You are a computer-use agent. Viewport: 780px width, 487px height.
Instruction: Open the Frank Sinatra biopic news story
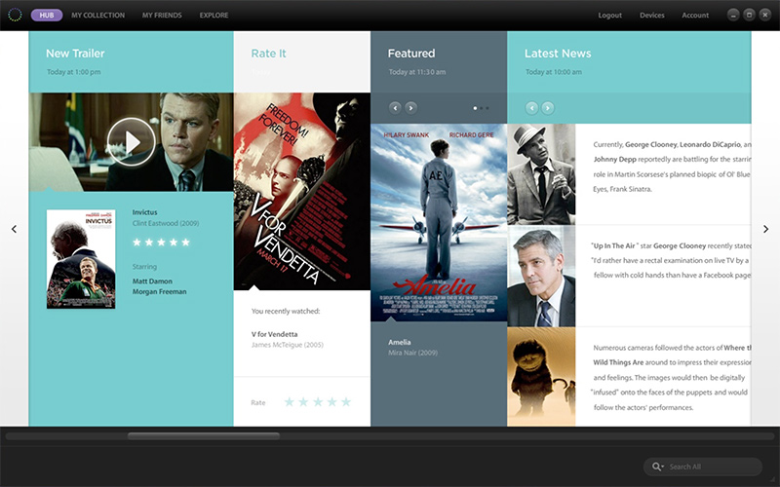672,167
